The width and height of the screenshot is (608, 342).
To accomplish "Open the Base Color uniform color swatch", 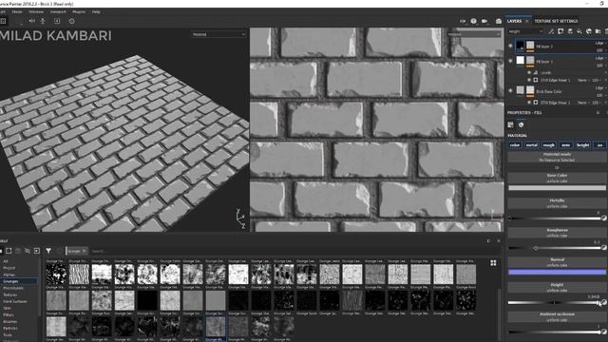I will pyautogui.click(x=557, y=188).
